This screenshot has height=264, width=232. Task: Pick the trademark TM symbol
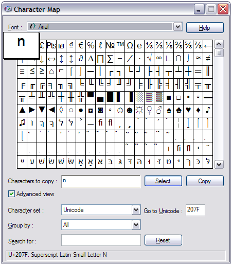120,46
